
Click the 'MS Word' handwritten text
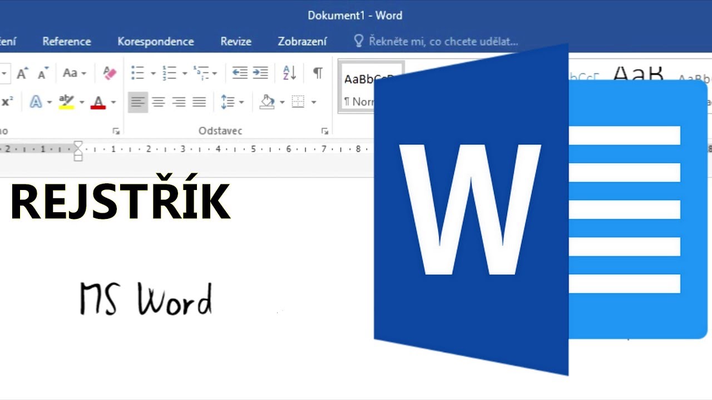click(146, 299)
